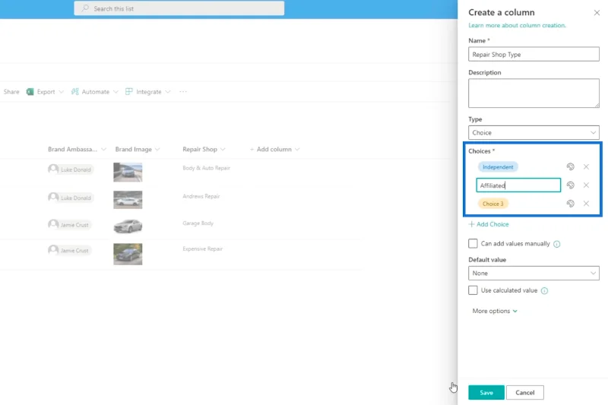This screenshot has height=405, width=608.
Task: Open color palette for Affiliated choice
Action: (570, 185)
